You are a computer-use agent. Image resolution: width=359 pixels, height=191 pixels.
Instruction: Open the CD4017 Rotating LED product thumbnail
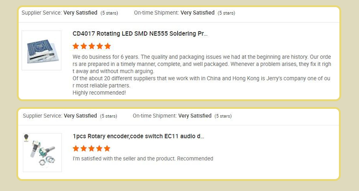pos(42,50)
